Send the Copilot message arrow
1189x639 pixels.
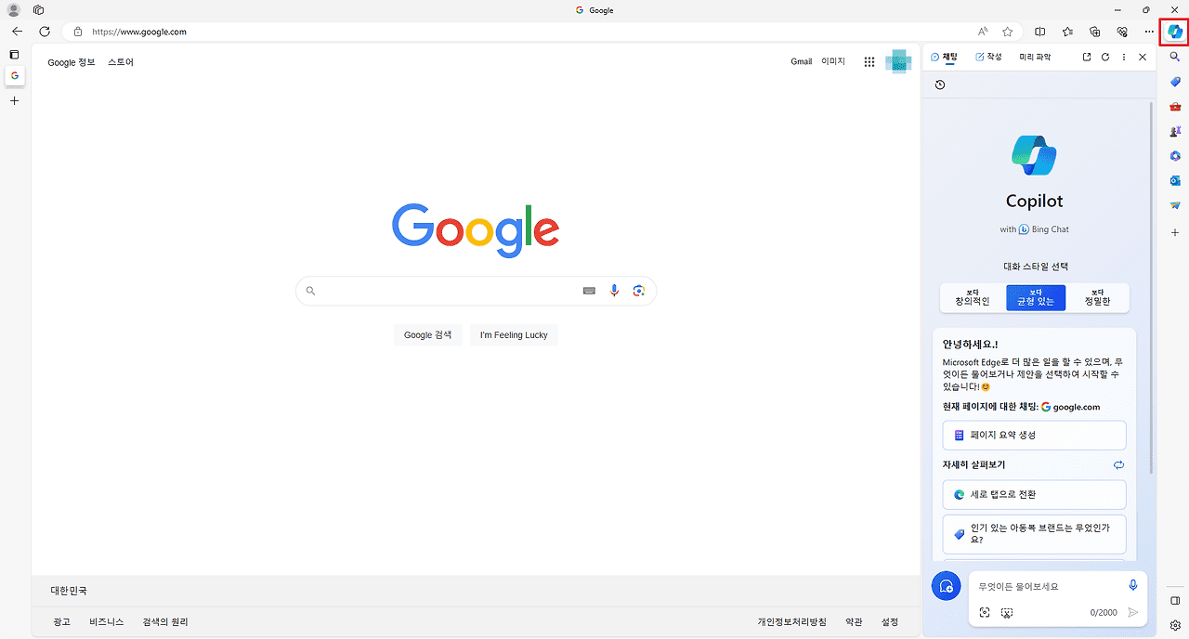point(1133,612)
